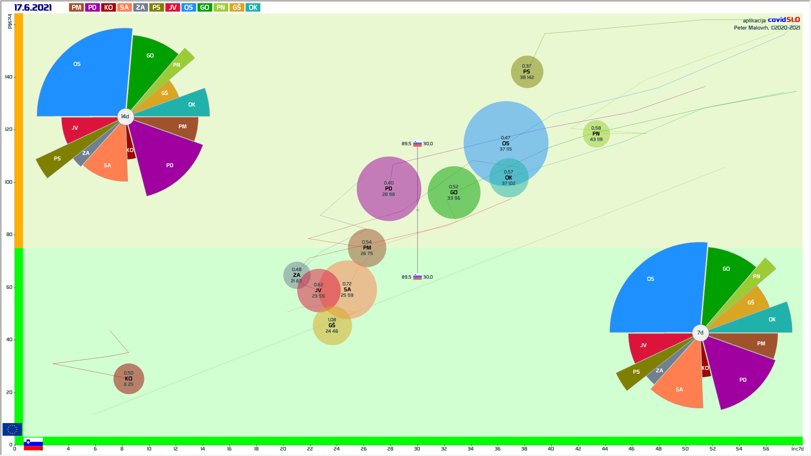Click the lower Slovenia flag marker 89,5
This screenshot has width=811, height=456.
(417, 277)
